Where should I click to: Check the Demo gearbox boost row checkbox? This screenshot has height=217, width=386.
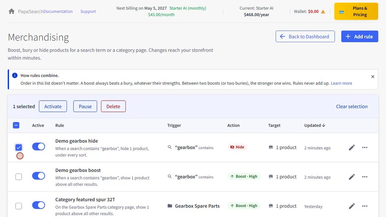click(19, 177)
